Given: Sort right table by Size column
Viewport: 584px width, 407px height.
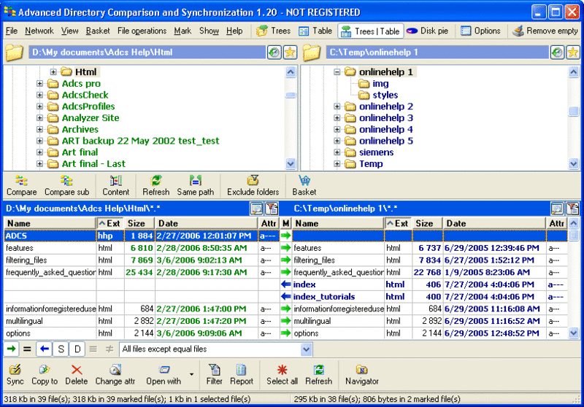Looking at the screenshot, I should pyautogui.click(x=428, y=223).
